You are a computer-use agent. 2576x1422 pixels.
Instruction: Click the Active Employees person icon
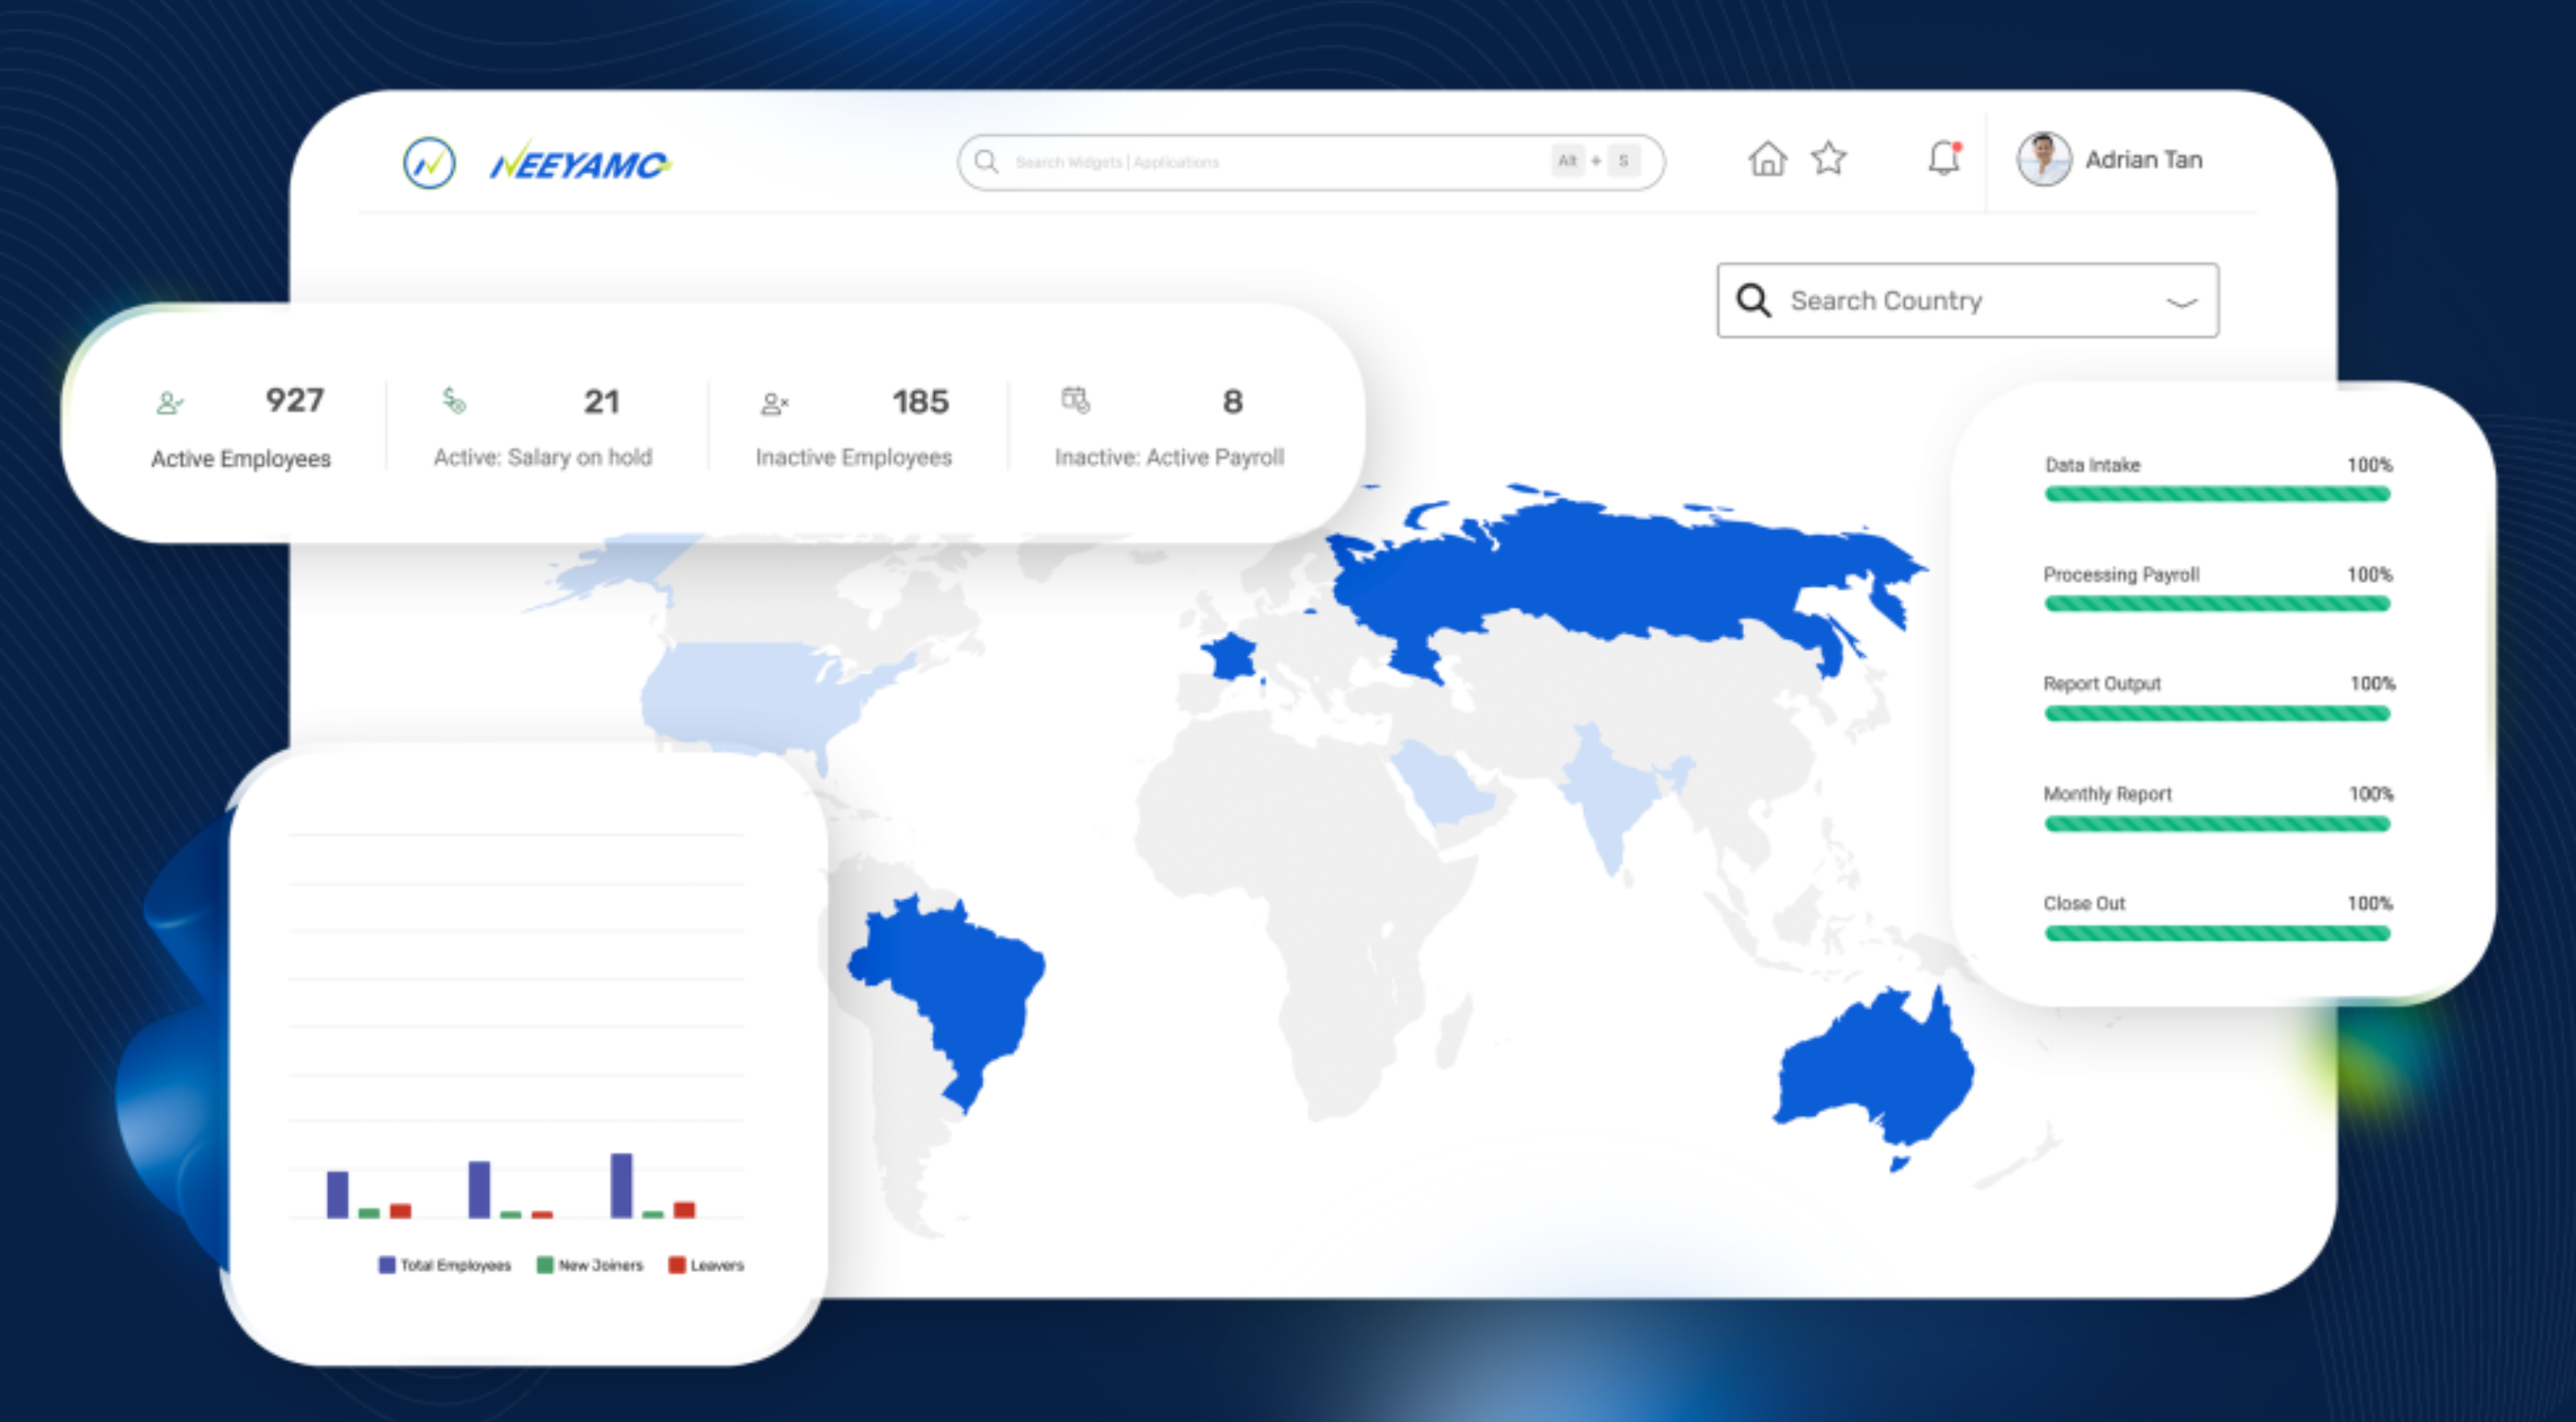pos(170,403)
